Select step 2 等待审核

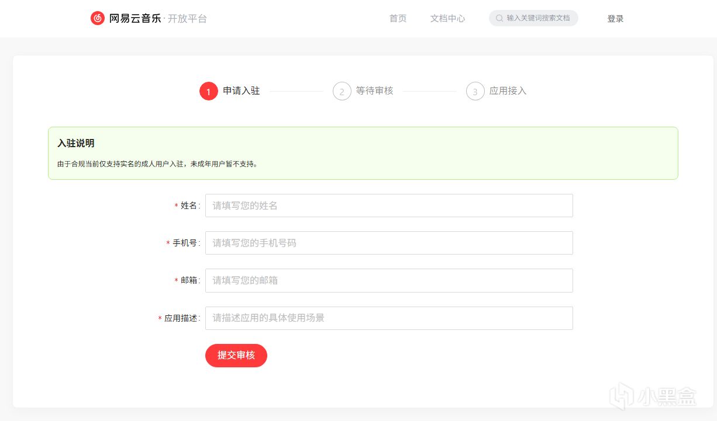coord(363,91)
